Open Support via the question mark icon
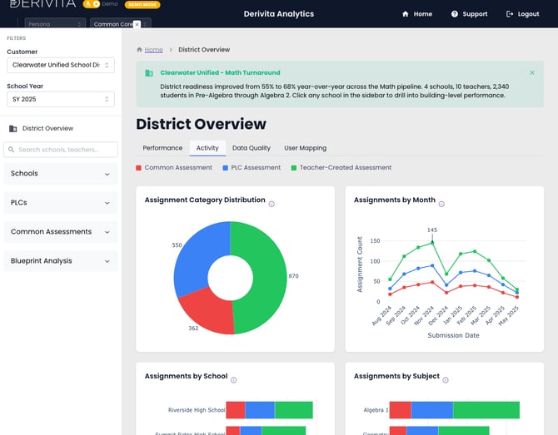The height and width of the screenshot is (435, 558). [455, 14]
